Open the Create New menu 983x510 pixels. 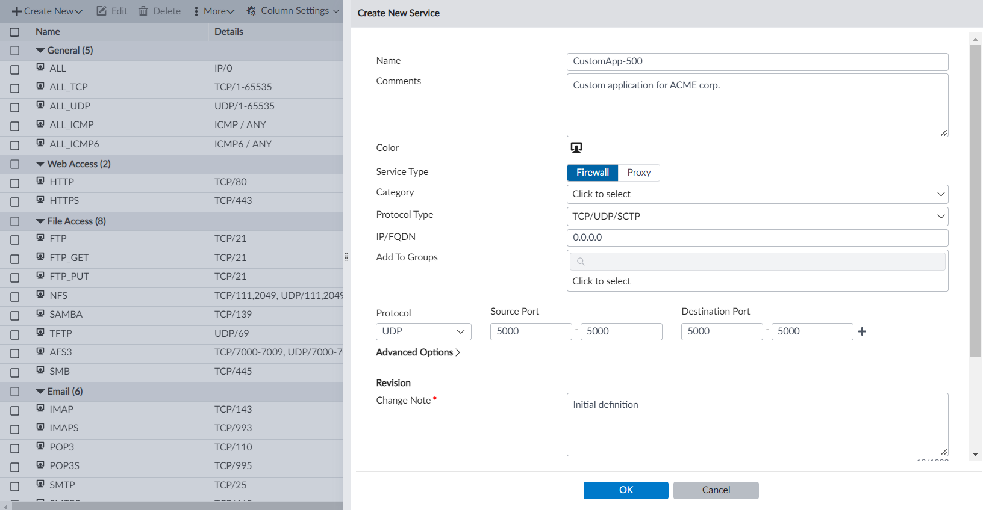(47, 11)
